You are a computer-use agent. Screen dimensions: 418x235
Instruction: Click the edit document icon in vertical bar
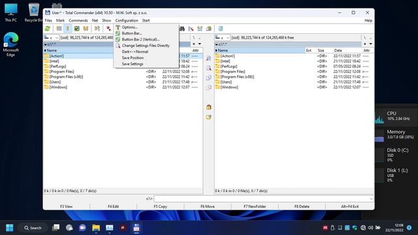point(208,68)
